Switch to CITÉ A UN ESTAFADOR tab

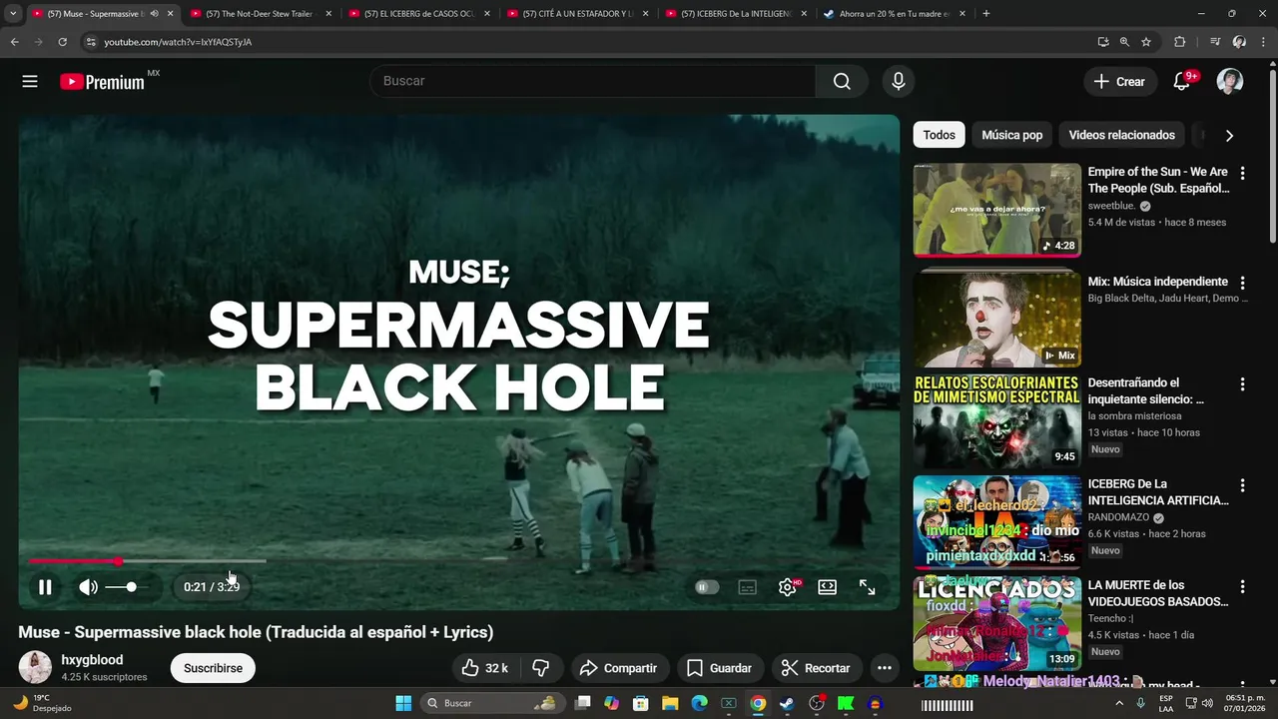[x=576, y=14]
